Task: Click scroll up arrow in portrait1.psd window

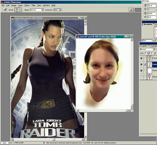Action: (x=132, y=40)
